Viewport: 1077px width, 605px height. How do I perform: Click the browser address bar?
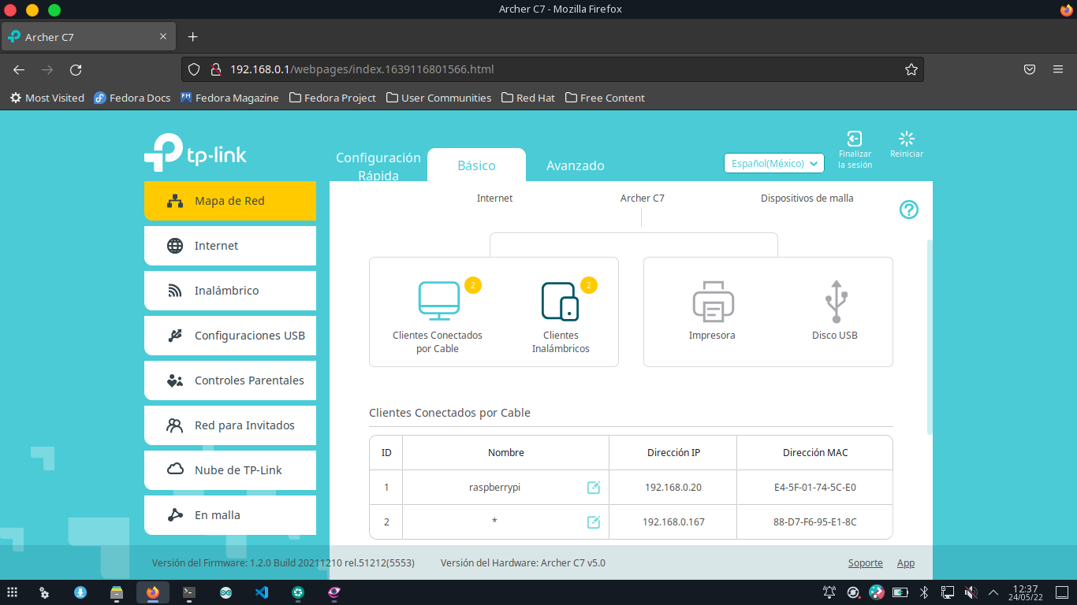point(552,69)
